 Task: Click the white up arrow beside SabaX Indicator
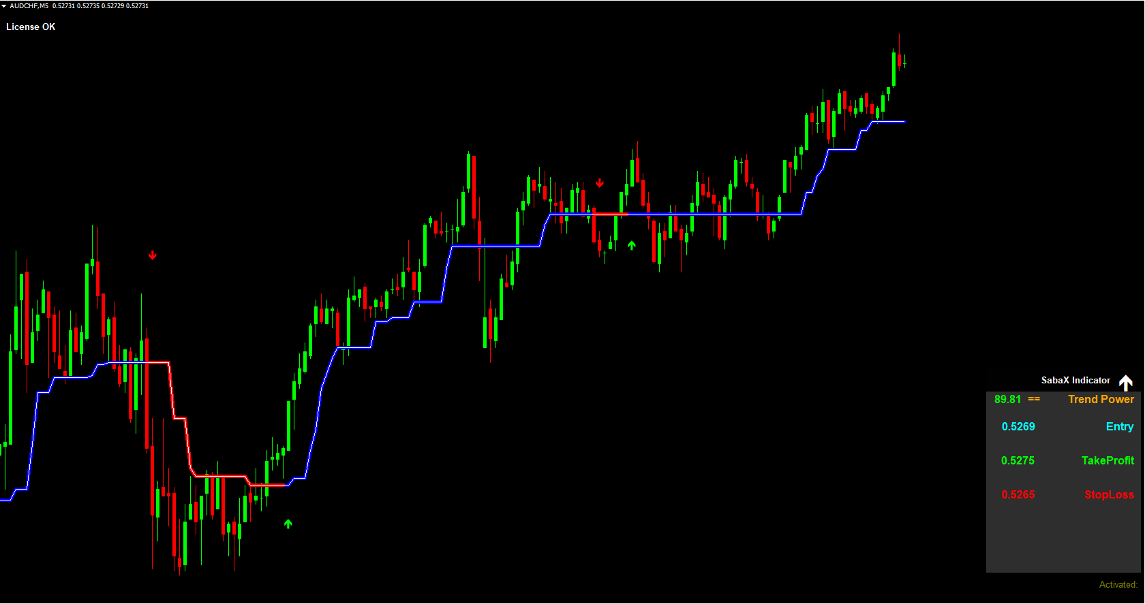[1126, 383]
